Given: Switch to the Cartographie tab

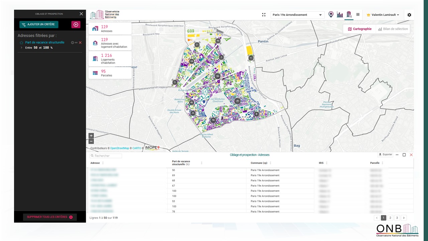Looking at the screenshot, I should tap(359, 29).
